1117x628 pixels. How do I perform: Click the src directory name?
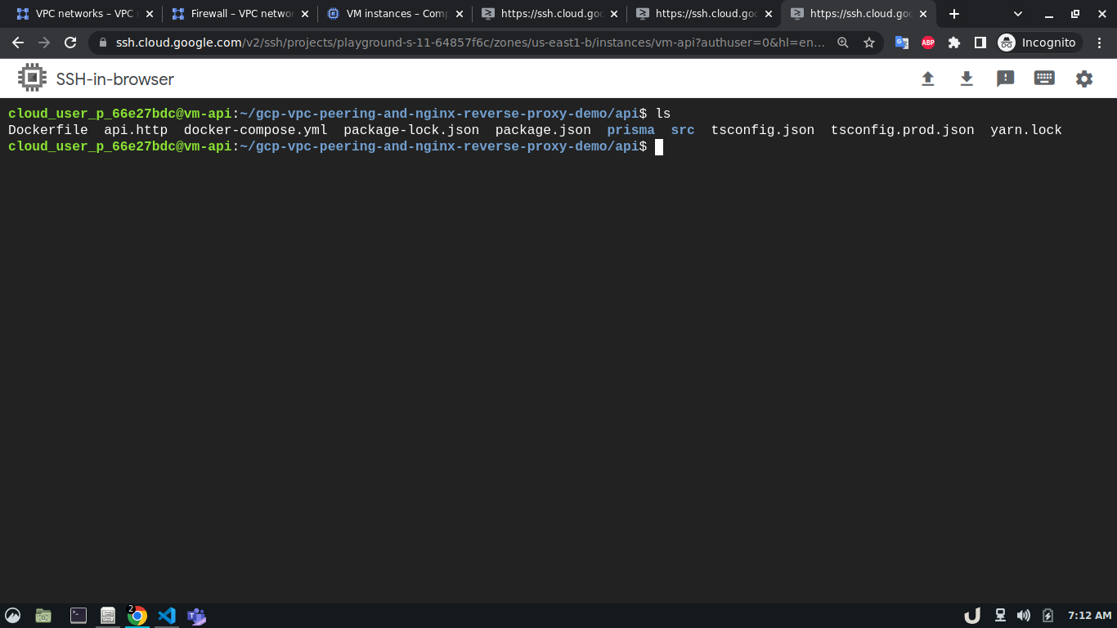[x=683, y=130]
